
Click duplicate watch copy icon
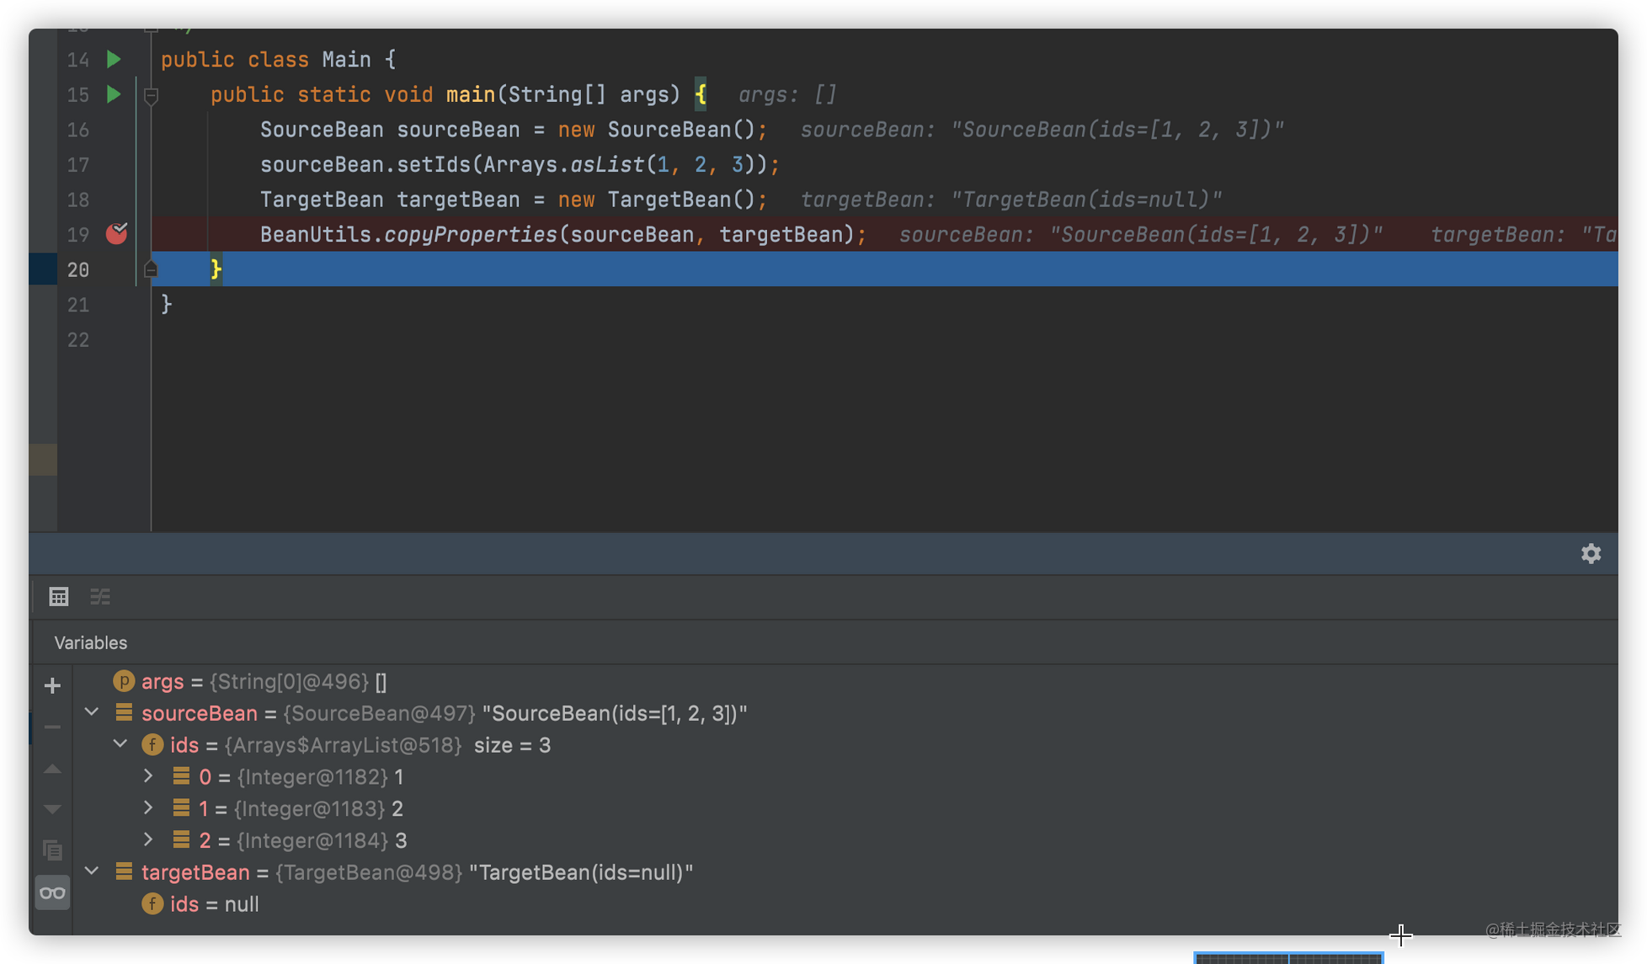pyautogui.click(x=52, y=849)
